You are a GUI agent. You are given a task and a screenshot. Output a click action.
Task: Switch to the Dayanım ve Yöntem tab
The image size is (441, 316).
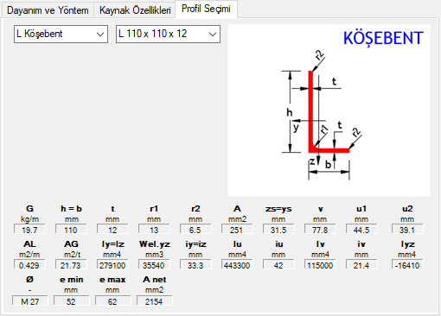[x=48, y=10]
